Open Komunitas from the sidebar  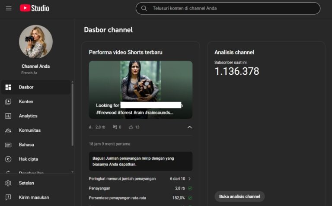[x=29, y=130]
